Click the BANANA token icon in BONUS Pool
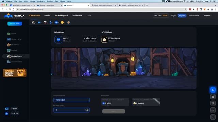The width and height of the screenshot is (218, 122). 104,40
